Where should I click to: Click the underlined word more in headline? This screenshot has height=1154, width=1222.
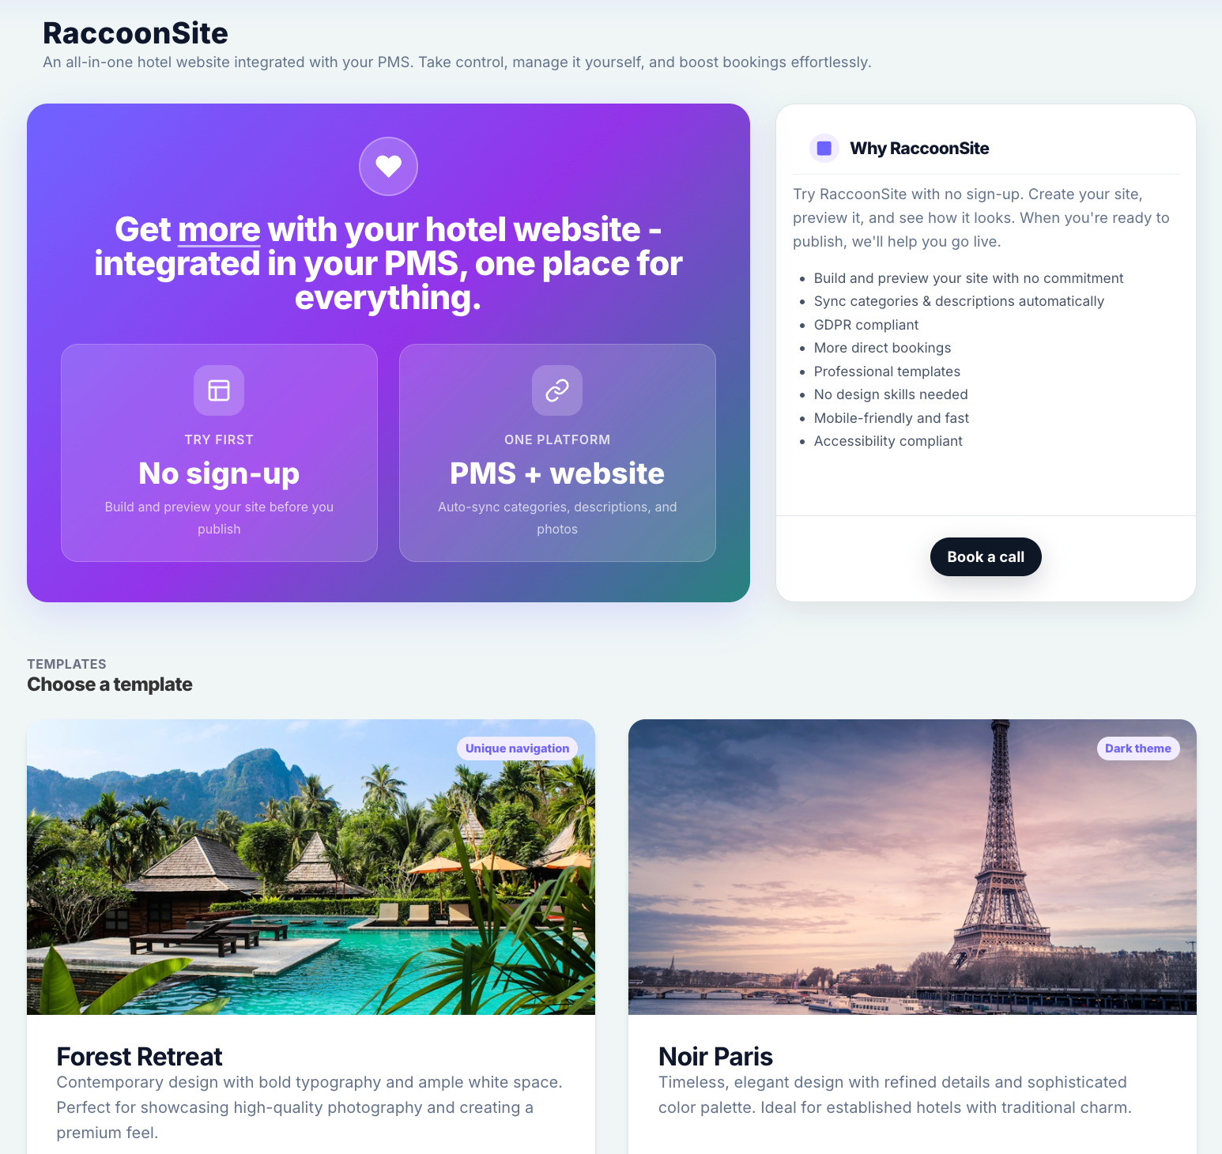[219, 230]
